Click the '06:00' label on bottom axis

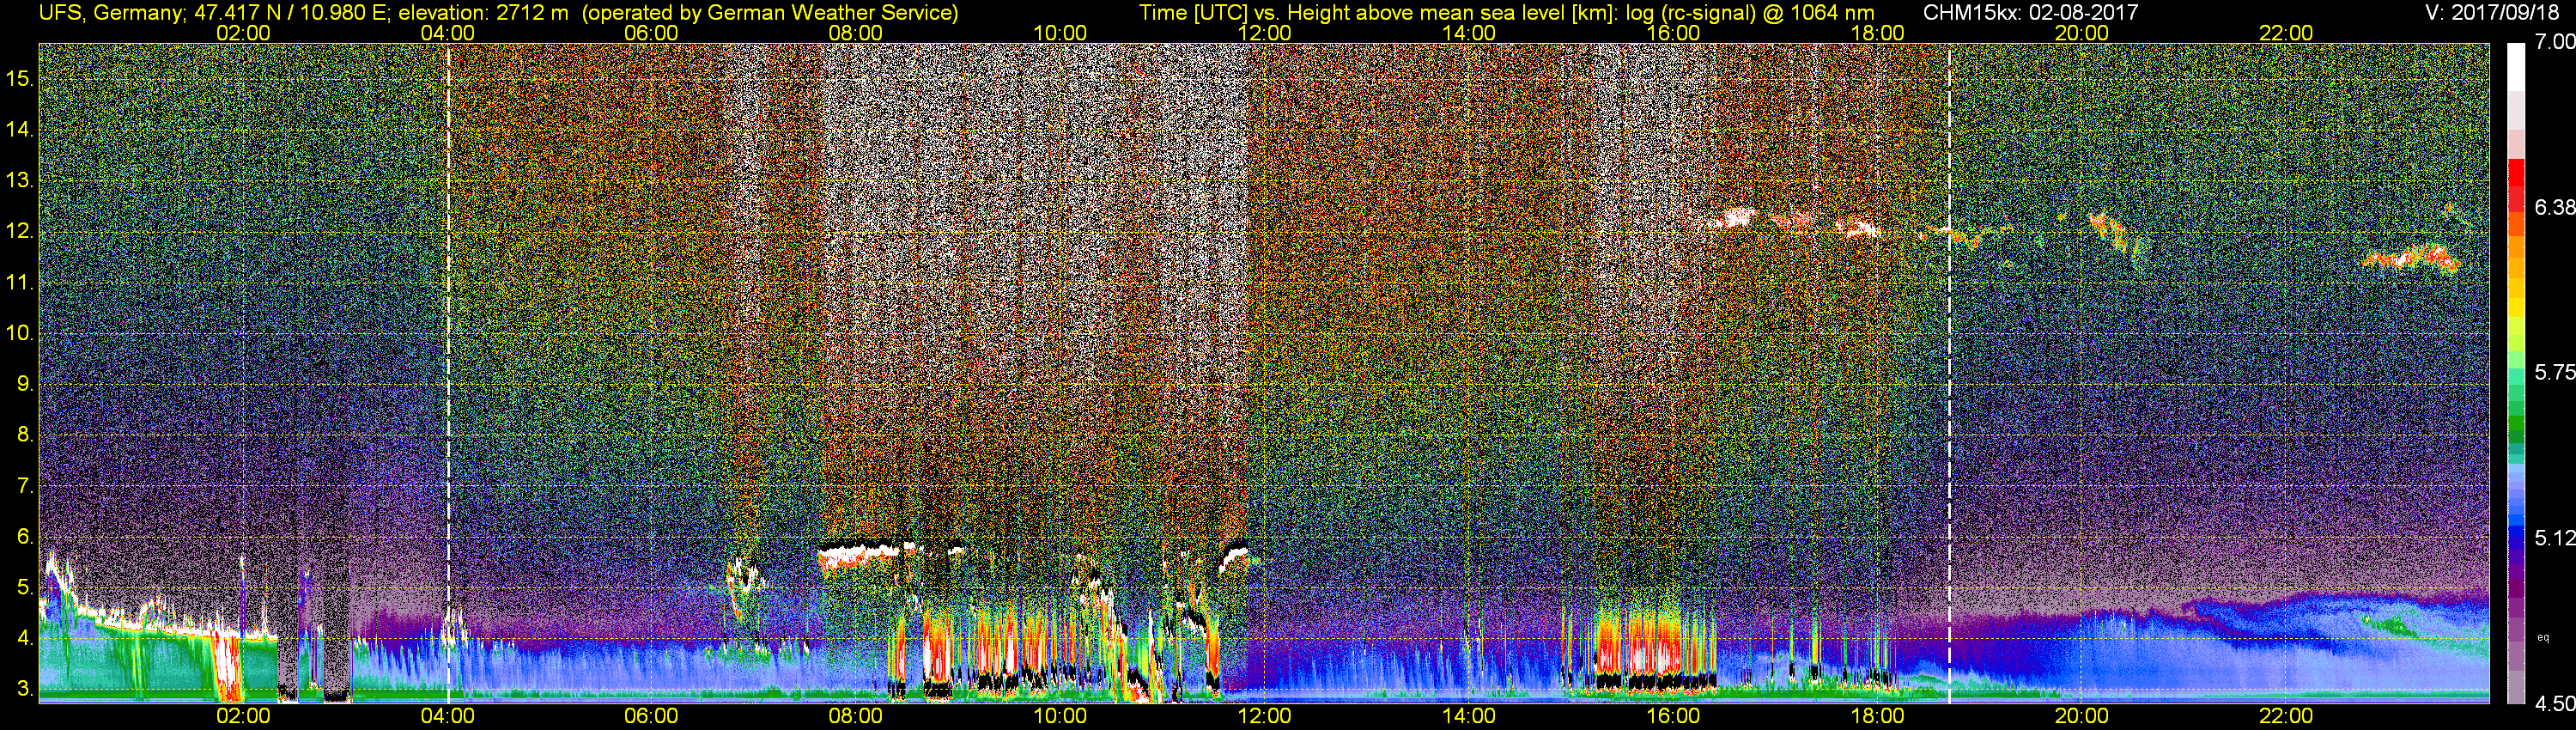point(651,716)
